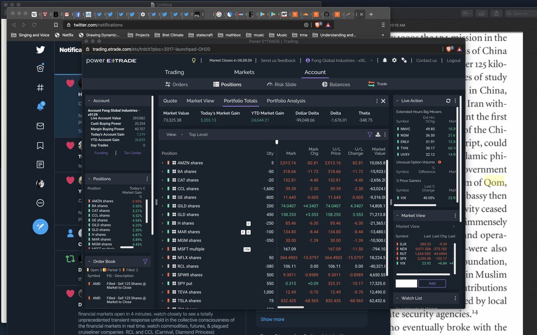Collapse the Positions side panel
Image resolution: width=537 pixels, height=335 pixels.
click(x=89, y=179)
